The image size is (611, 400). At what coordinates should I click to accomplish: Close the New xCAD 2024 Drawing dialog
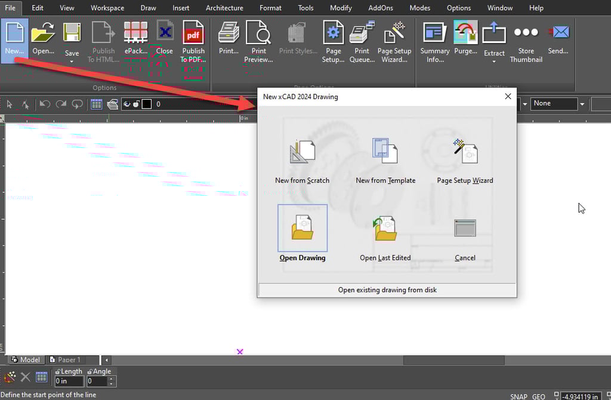508,96
